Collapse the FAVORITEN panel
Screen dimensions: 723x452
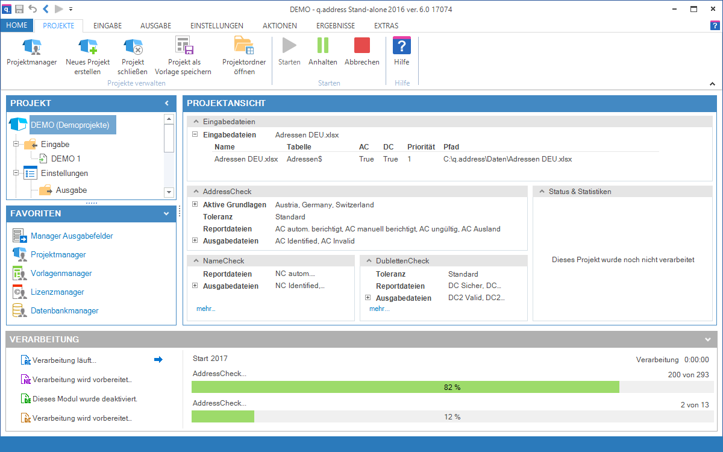coord(167,213)
